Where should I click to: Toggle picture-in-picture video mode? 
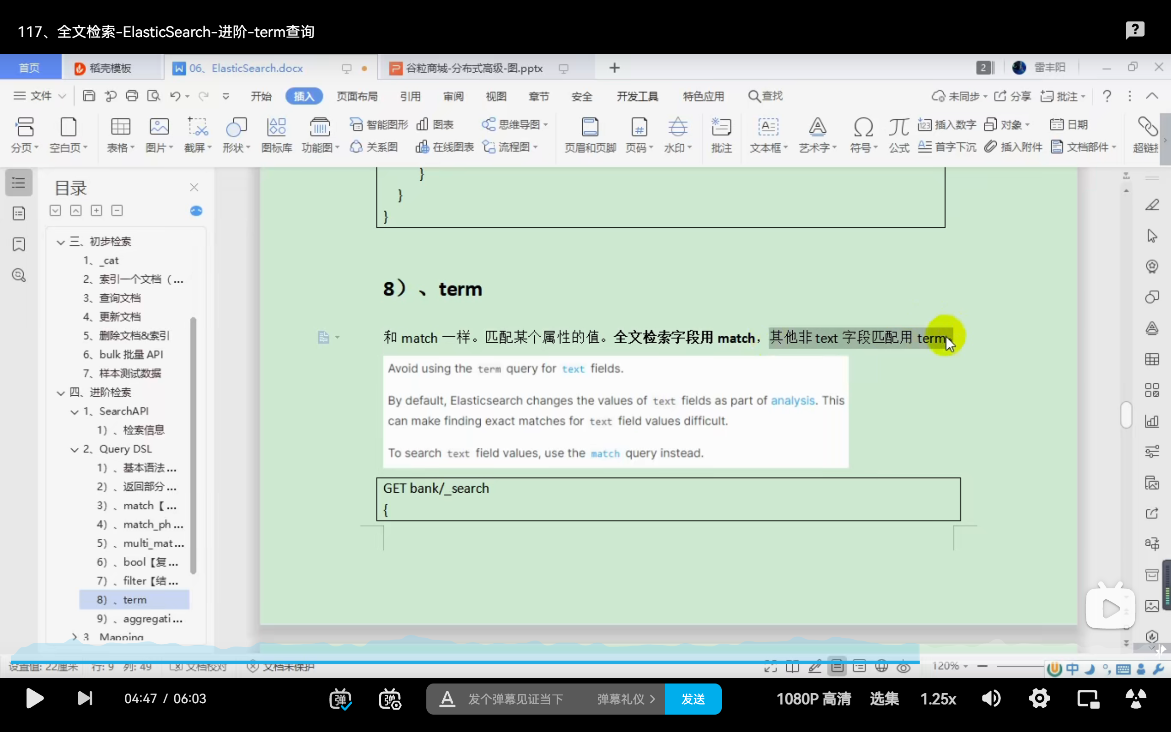1088,699
